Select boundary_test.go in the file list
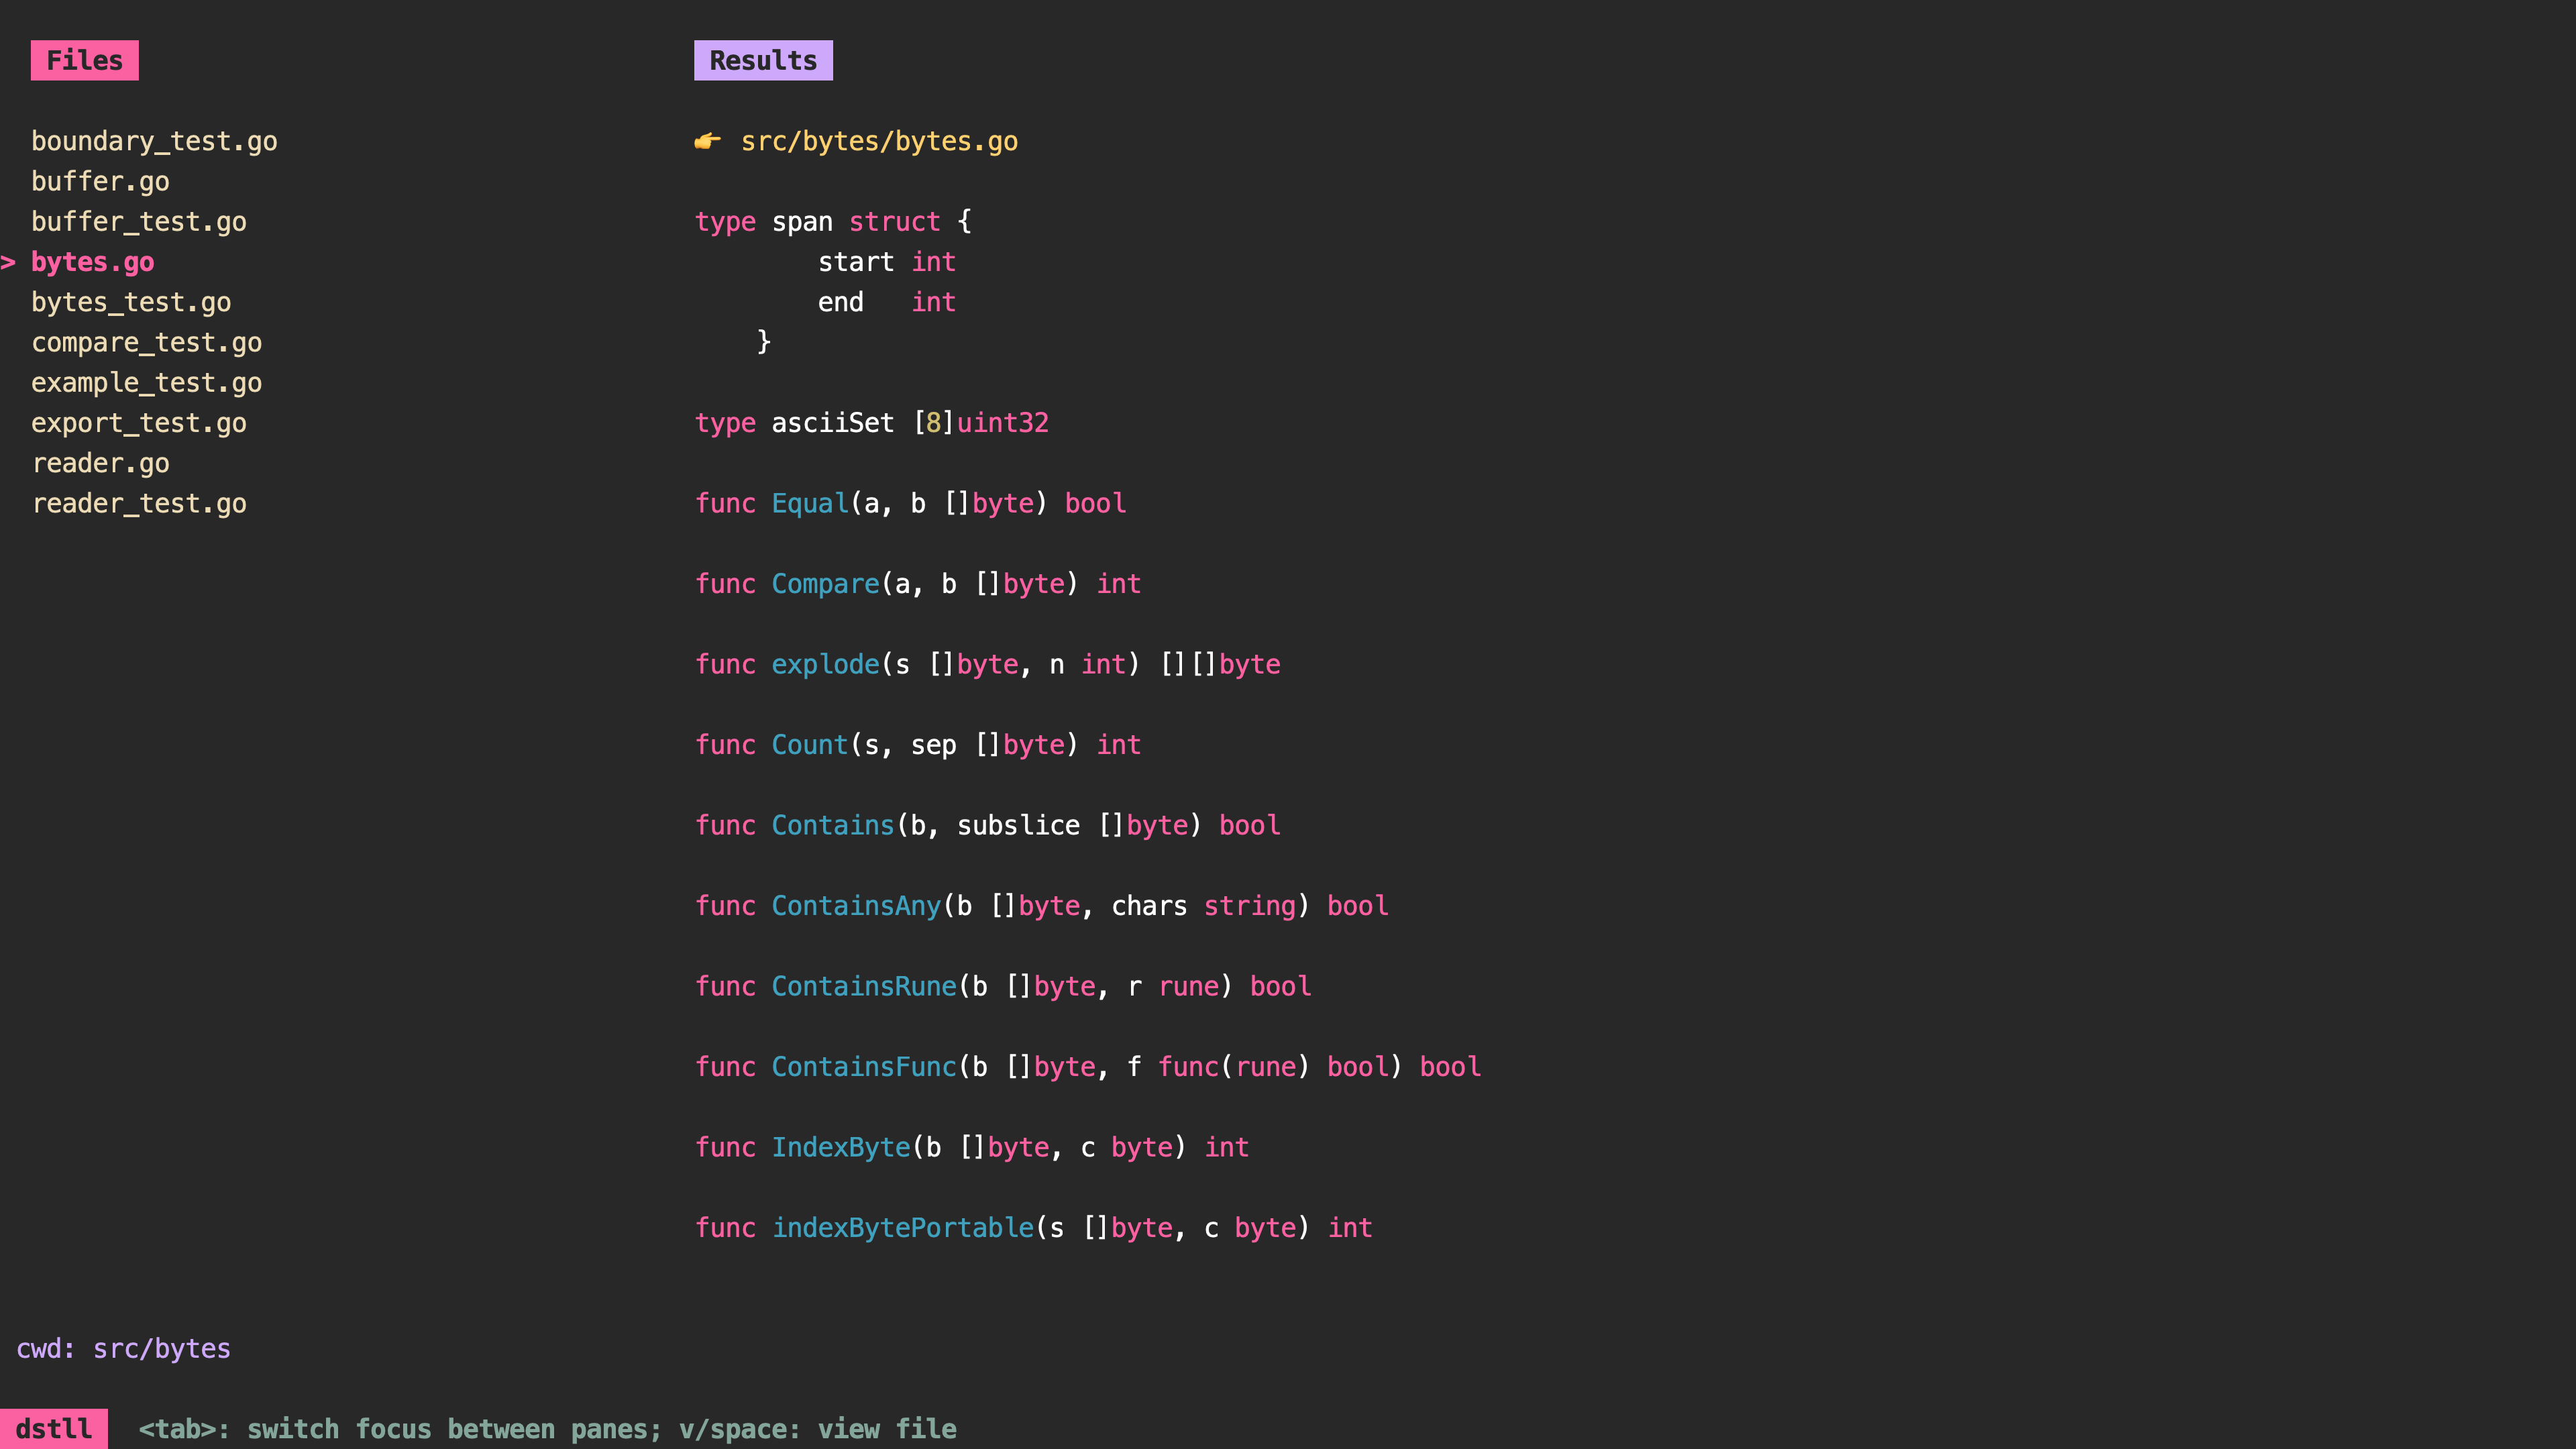This screenshot has height=1449, width=2576. tap(154, 141)
